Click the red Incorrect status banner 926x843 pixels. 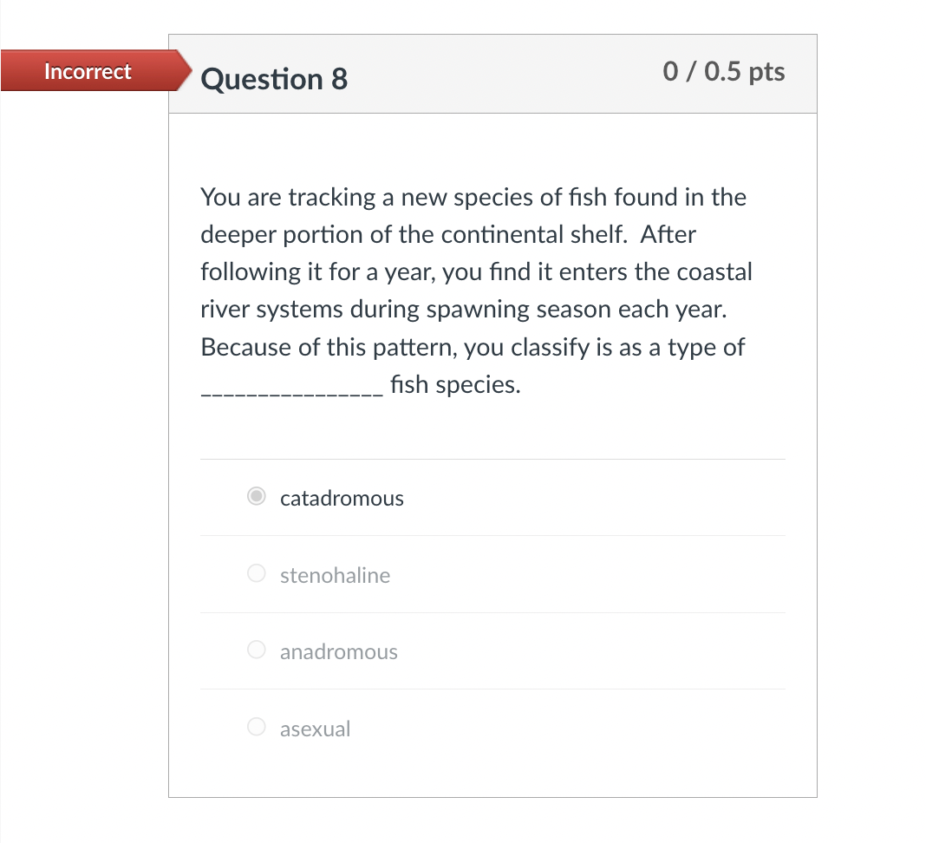[x=87, y=71]
